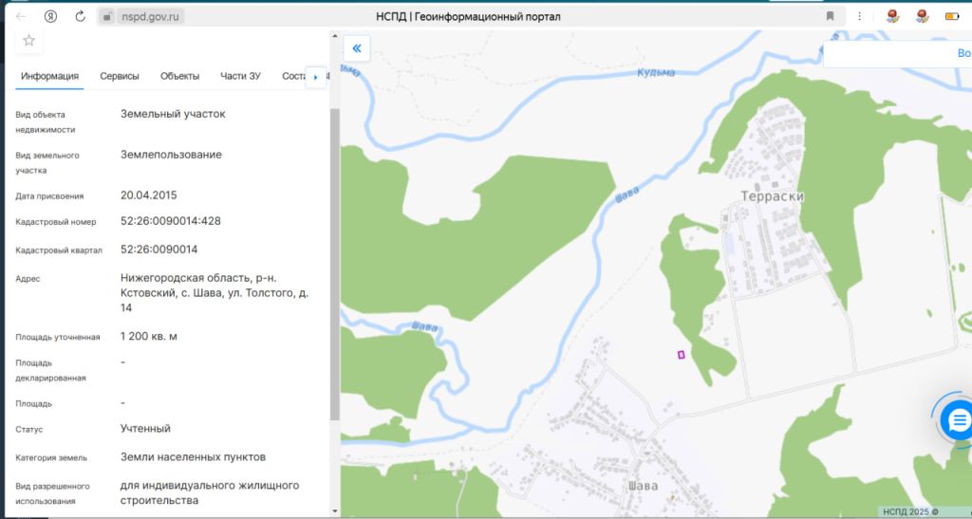Reload the page with refresh icon
972x519 pixels.
(x=80, y=16)
